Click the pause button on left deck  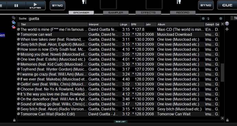coord(16,5)
